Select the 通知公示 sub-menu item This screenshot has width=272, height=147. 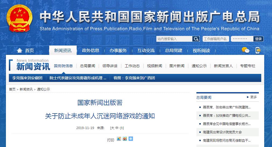199,66
